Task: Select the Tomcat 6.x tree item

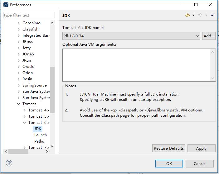Action: [x=39, y=123]
